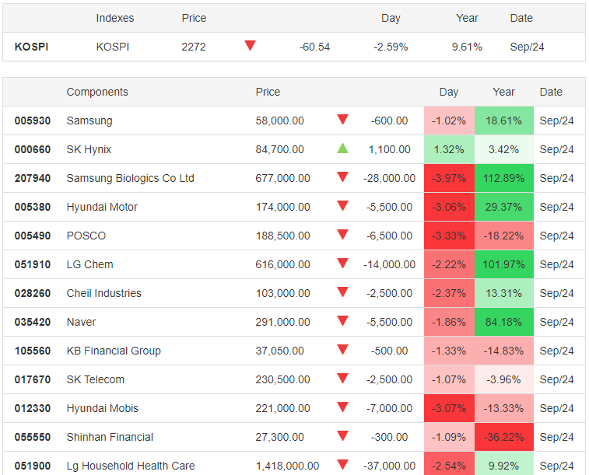Click the Date header in components table
Image resolution: width=589 pixels, height=475 pixels.
[551, 92]
